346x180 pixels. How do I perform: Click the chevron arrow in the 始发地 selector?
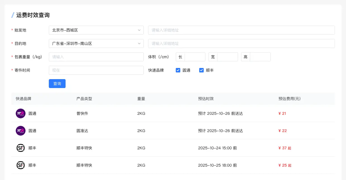coord(139,30)
